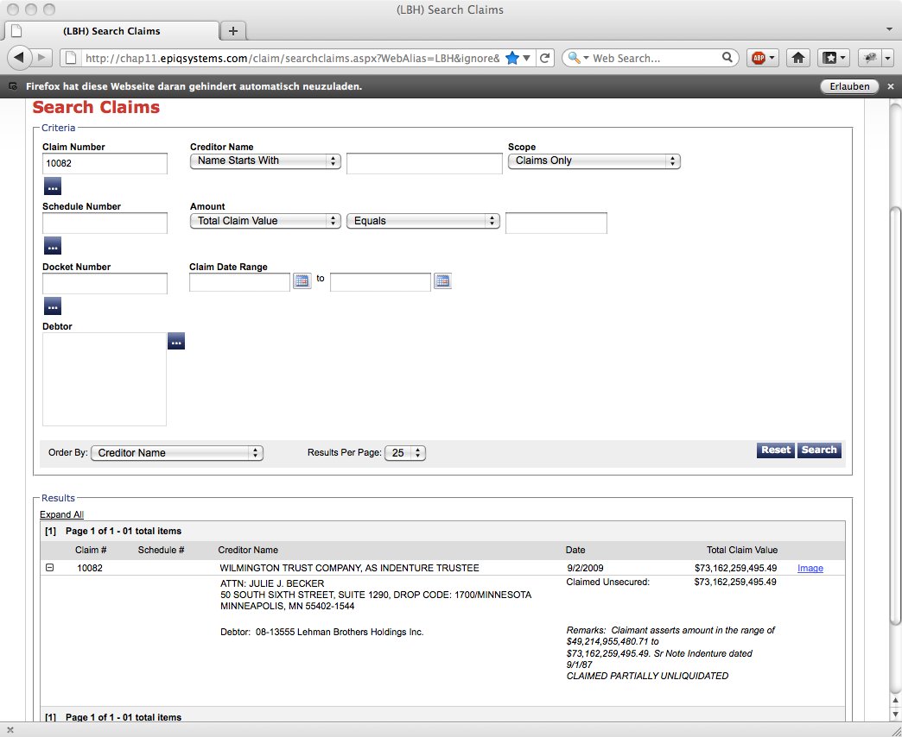Click the Date column header
This screenshot has height=737, width=902.
pos(575,550)
